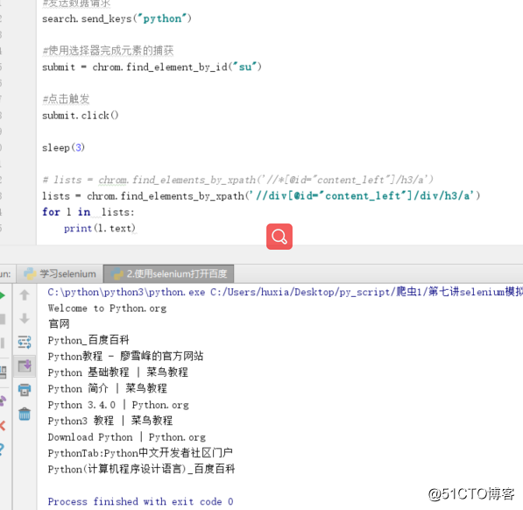Click the lists = chrom.find_elements_by_xpath line

click(x=261, y=195)
